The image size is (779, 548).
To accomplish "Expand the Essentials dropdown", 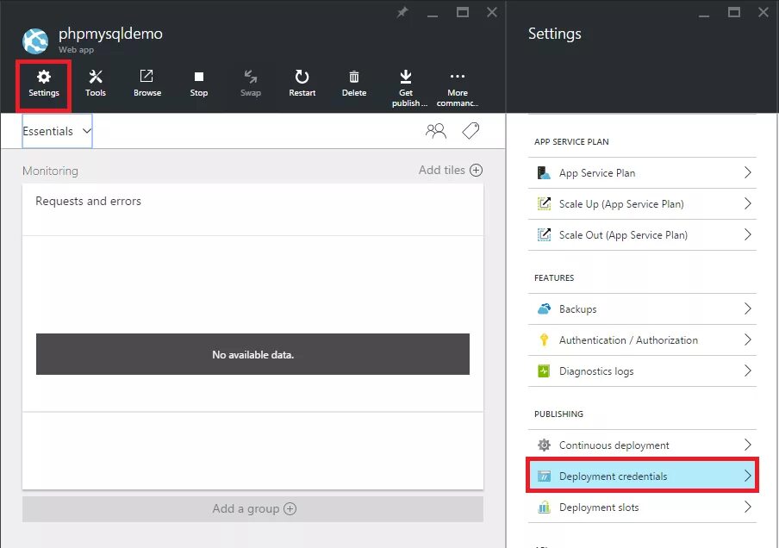I will click(57, 131).
